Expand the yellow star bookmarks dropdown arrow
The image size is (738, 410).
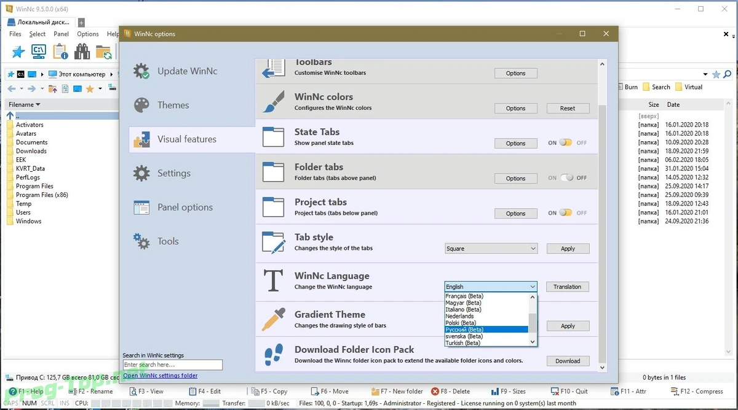[x=100, y=89]
